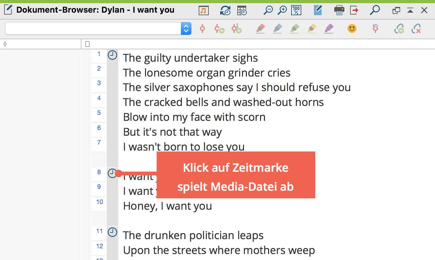Click the timestamp clock at line 8

[112, 173]
